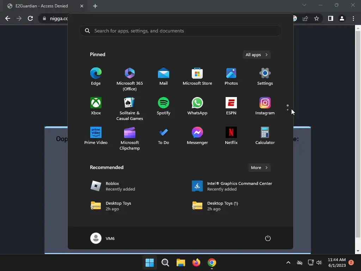Expand the All apps list
Image resolution: width=361 pixels, height=271 pixels.
257,55
